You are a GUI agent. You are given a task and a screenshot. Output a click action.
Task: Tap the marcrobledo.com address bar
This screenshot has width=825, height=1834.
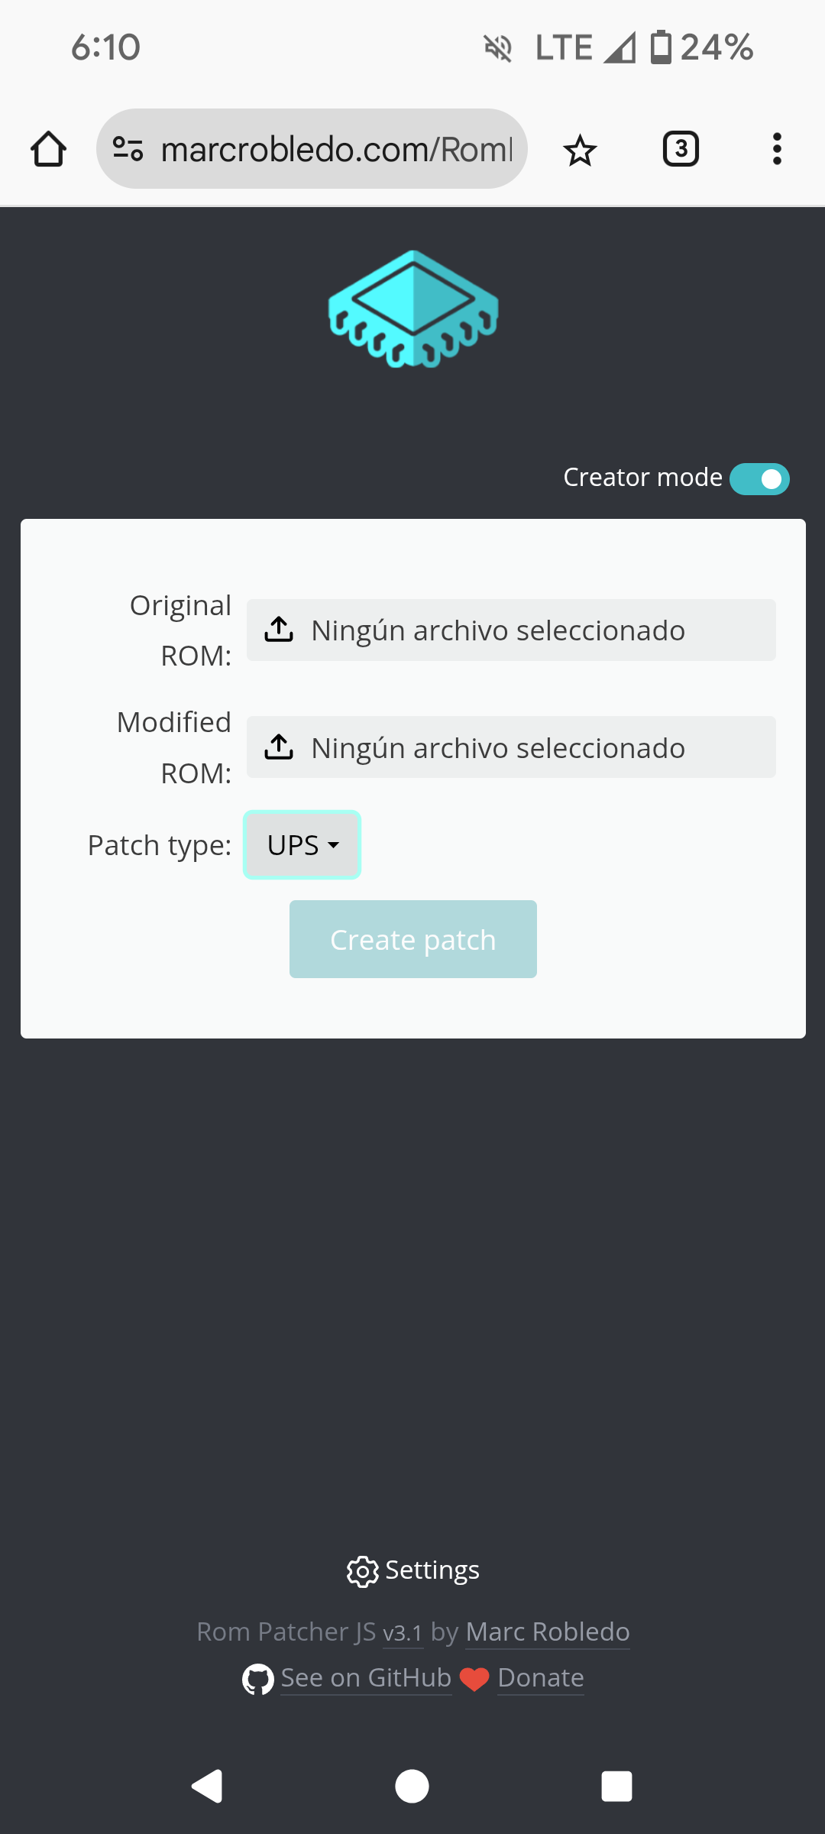coord(336,149)
